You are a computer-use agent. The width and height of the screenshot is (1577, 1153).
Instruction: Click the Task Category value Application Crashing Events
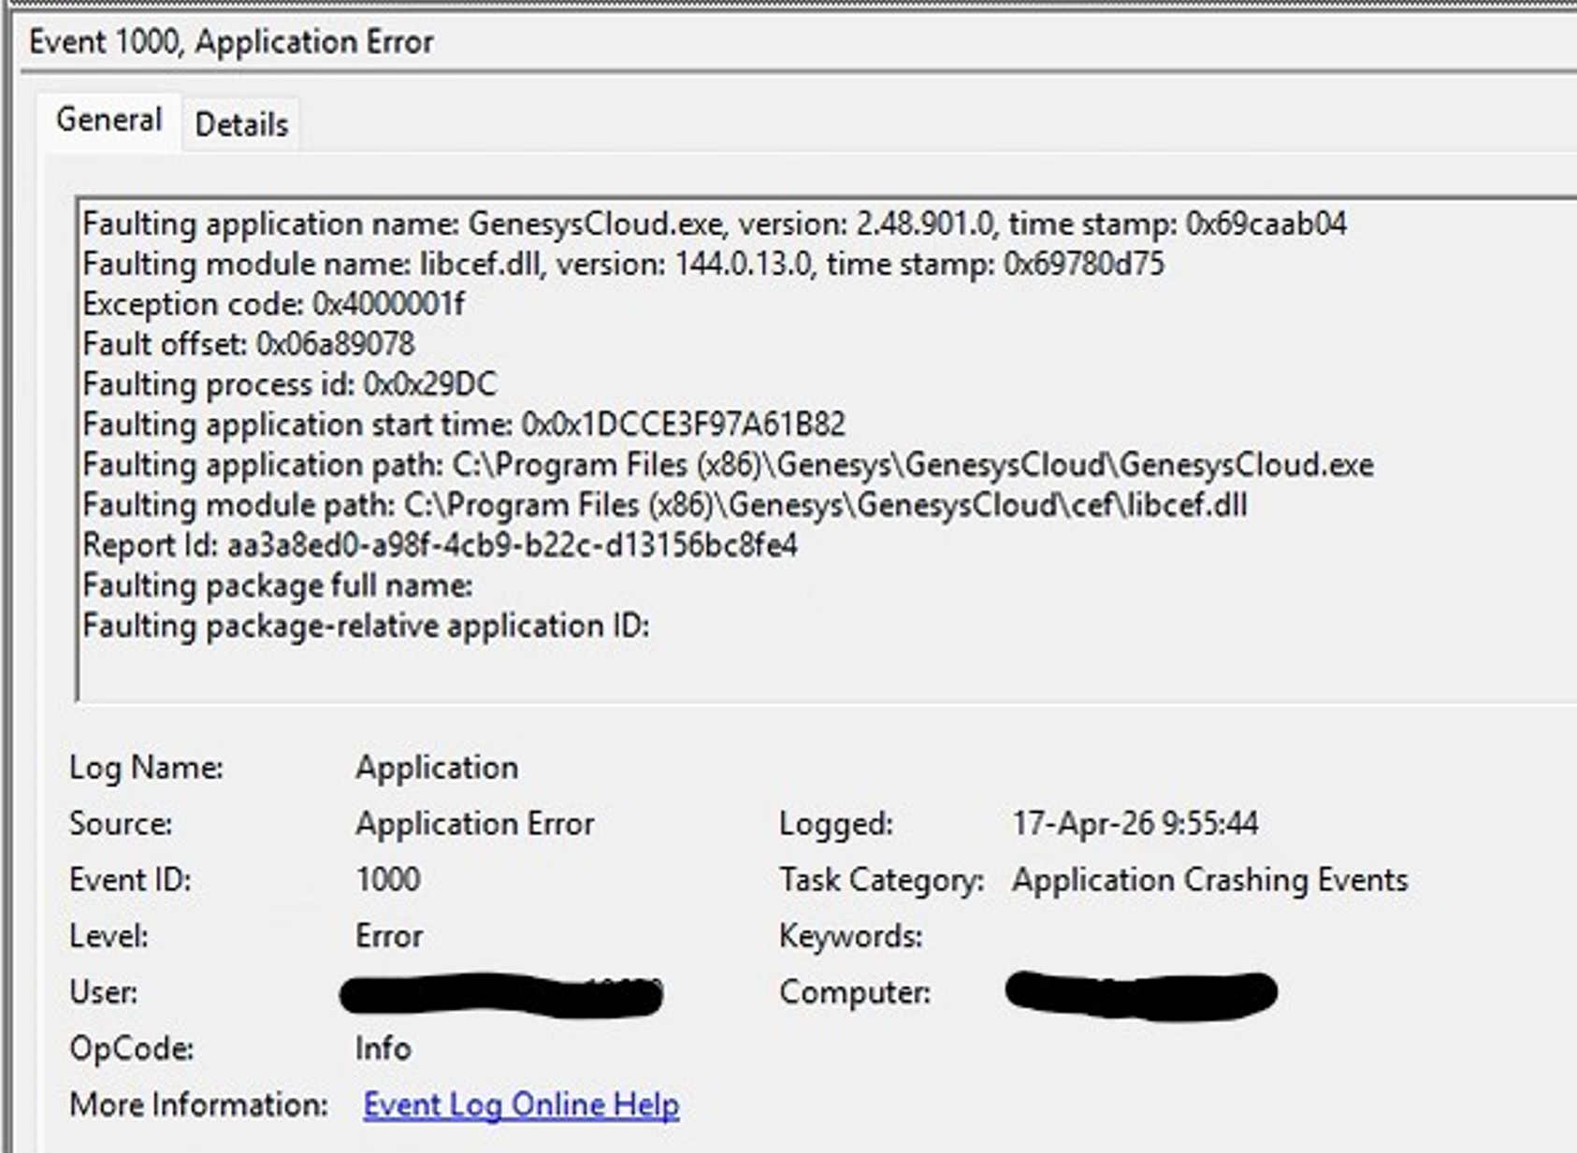(x=1209, y=880)
